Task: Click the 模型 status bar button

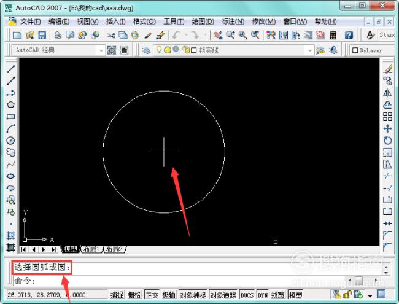Action: 295,295
